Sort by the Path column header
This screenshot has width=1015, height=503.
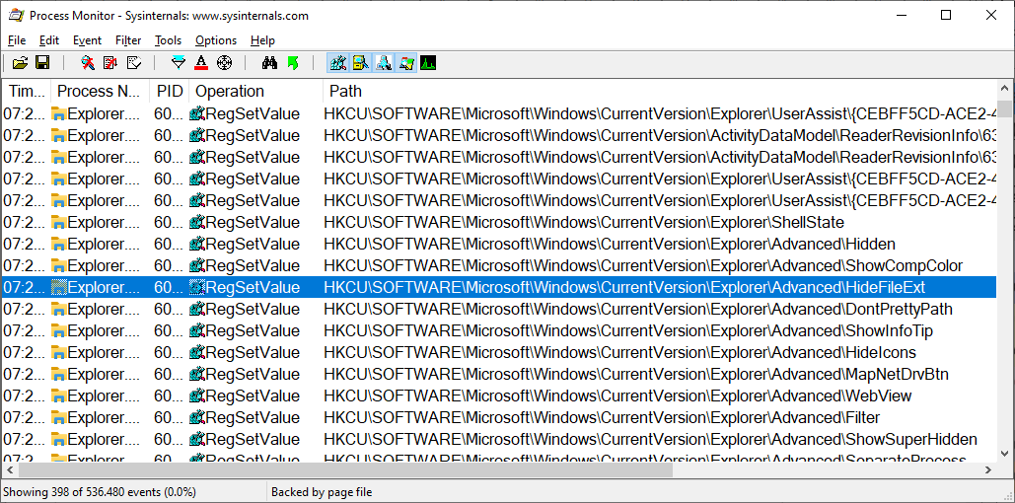click(x=659, y=92)
